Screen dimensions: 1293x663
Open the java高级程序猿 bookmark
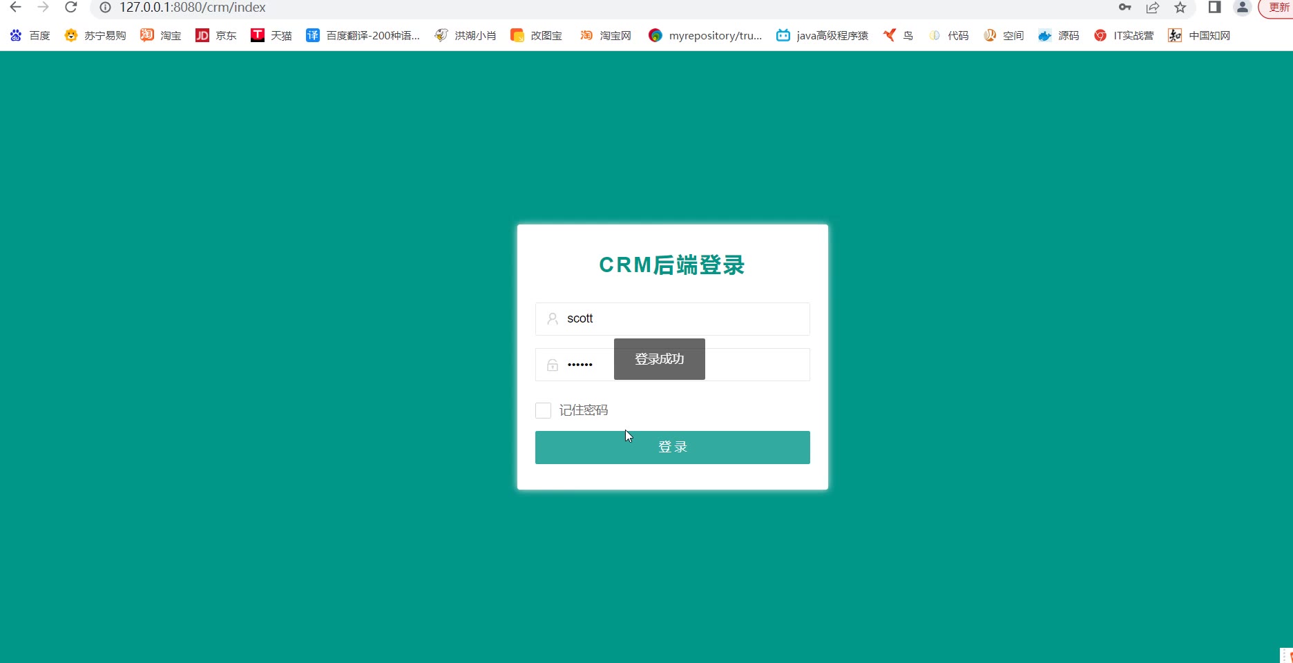click(822, 35)
